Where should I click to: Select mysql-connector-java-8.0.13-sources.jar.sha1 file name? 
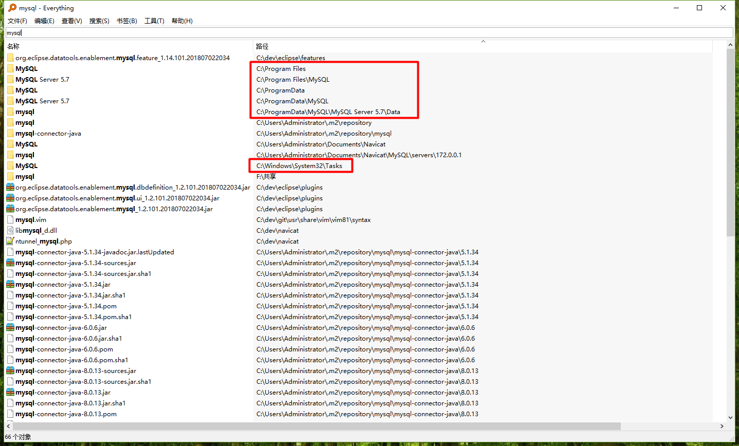click(83, 381)
